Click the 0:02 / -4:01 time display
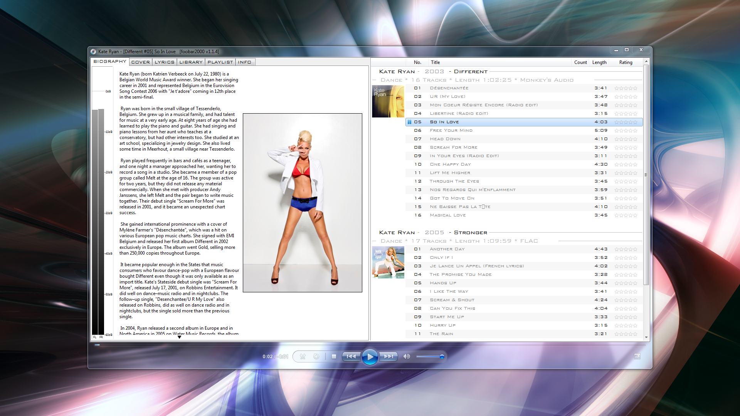This screenshot has width=740, height=416. 275,357
